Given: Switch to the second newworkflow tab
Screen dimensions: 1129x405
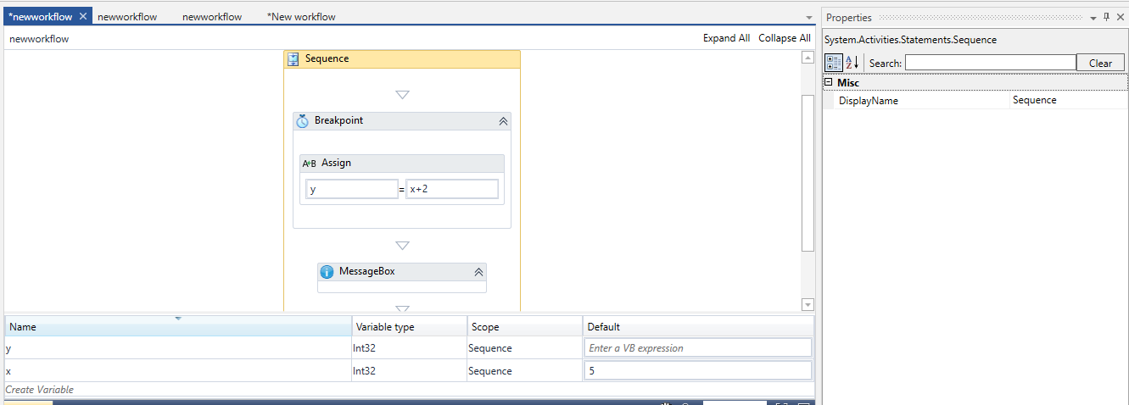Looking at the screenshot, I should [x=127, y=17].
